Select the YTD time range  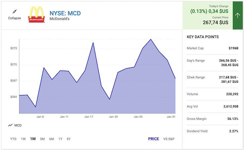(x=13, y=139)
